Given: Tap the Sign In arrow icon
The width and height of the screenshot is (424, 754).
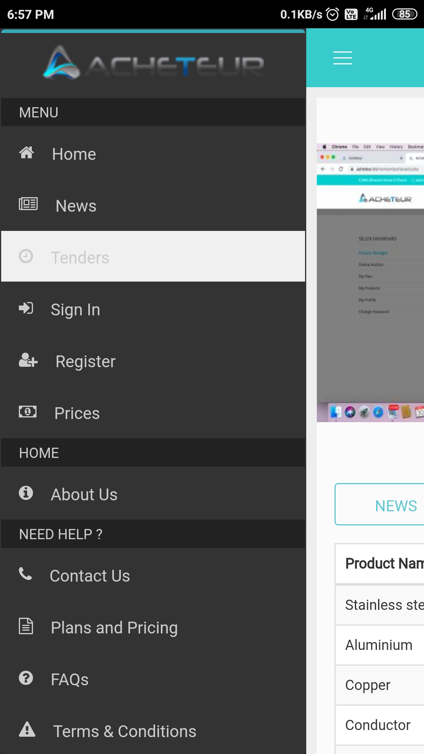Looking at the screenshot, I should pyautogui.click(x=26, y=308).
